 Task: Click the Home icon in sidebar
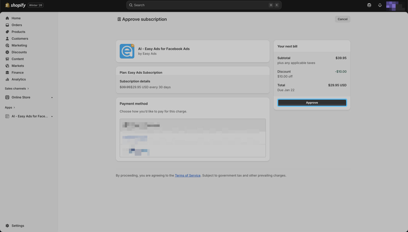[7, 18]
